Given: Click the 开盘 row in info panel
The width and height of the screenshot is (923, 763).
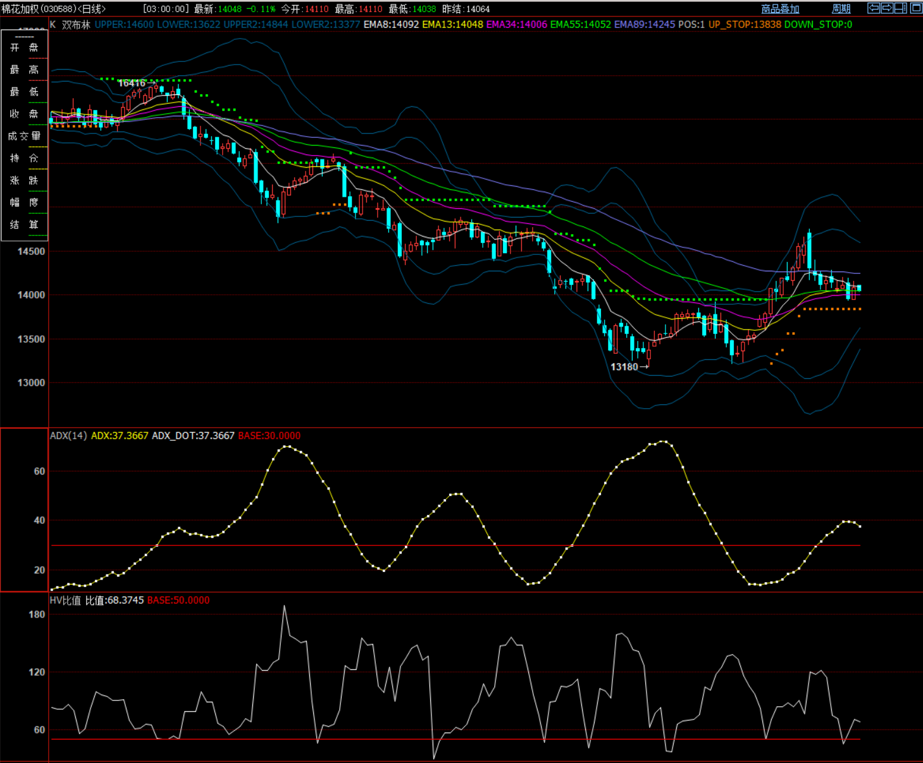Looking at the screenshot, I should pos(24,47).
